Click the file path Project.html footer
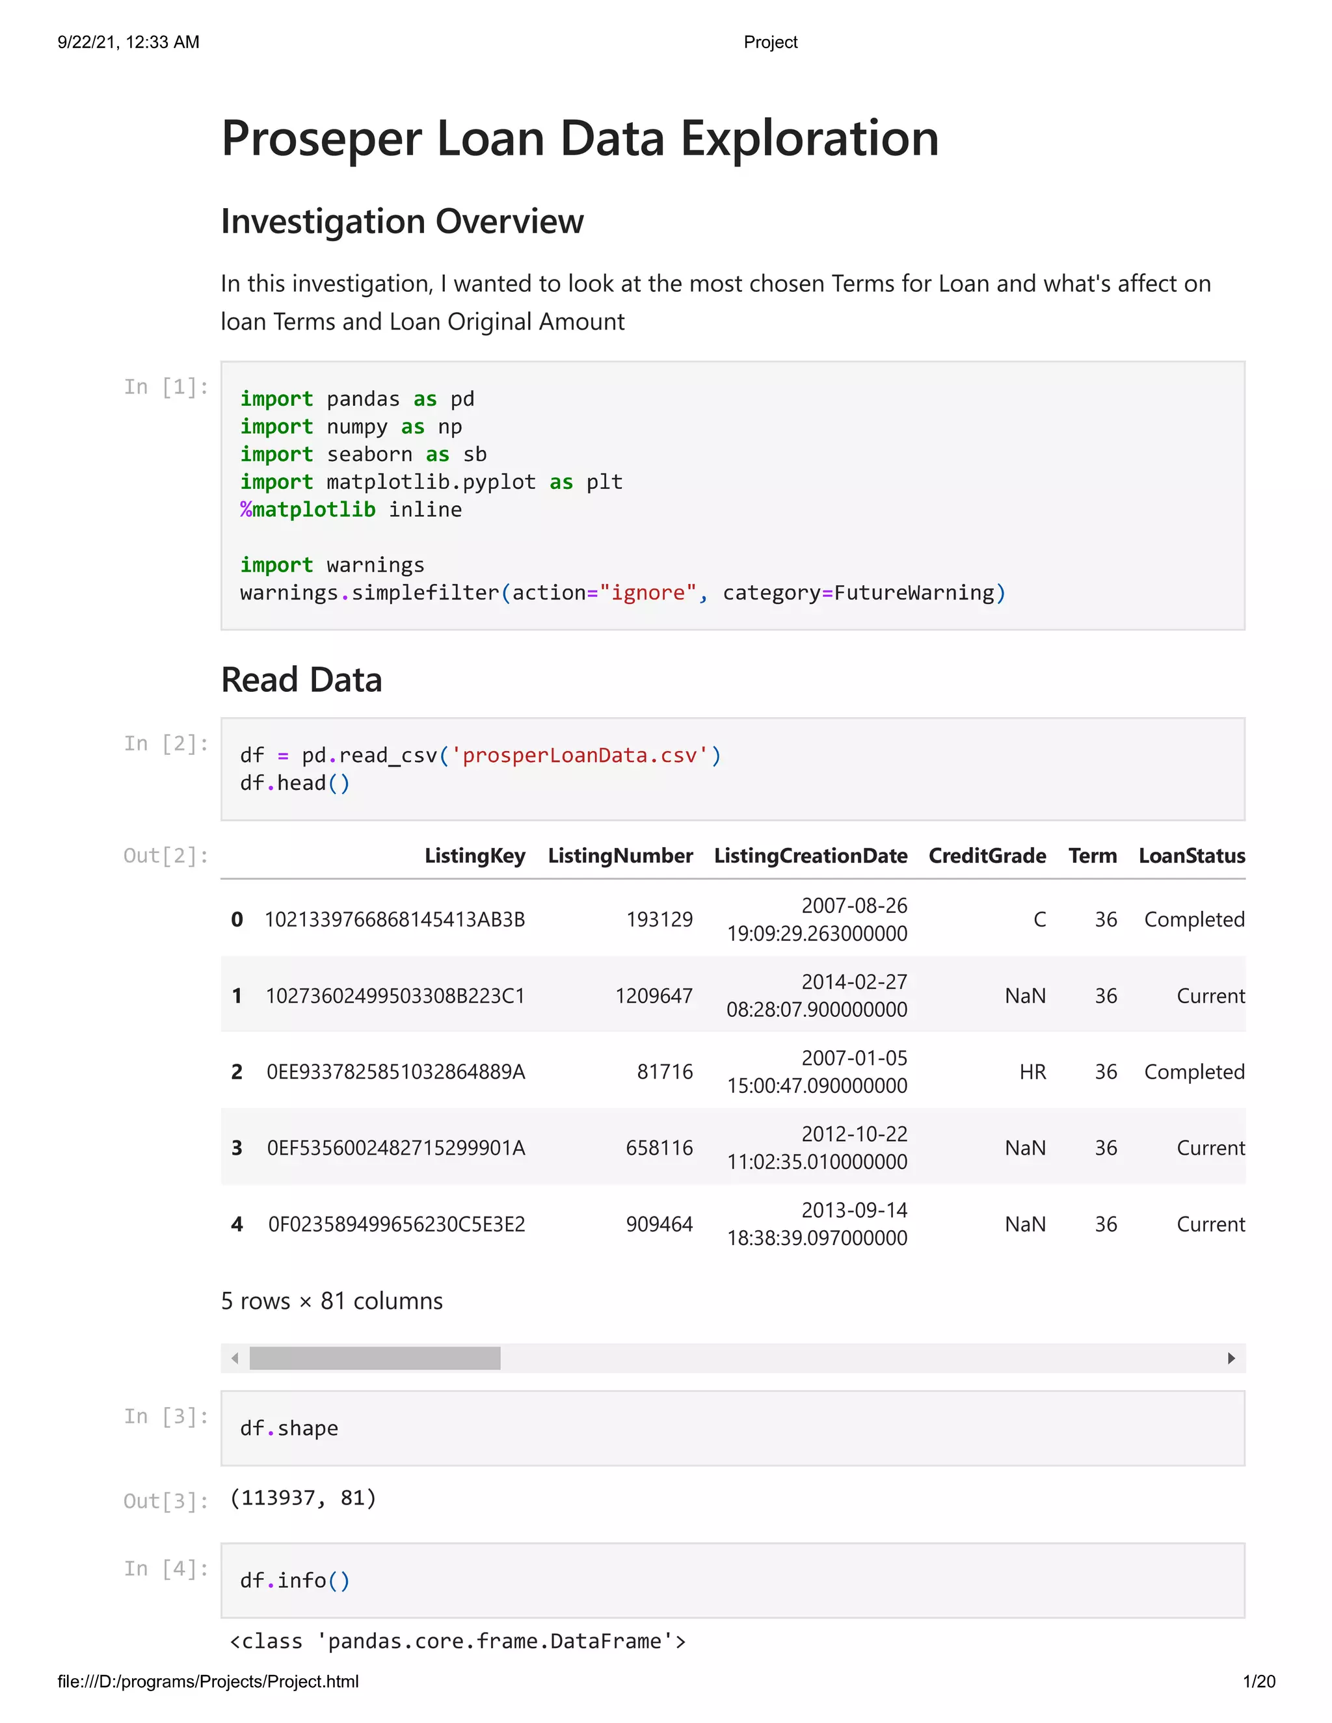This screenshot has width=1332, height=1723. pyautogui.click(x=207, y=1681)
